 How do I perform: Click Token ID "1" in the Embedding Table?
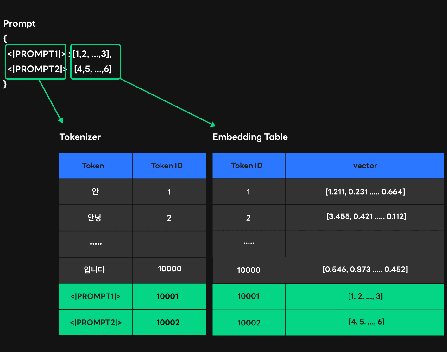point(249,192)
